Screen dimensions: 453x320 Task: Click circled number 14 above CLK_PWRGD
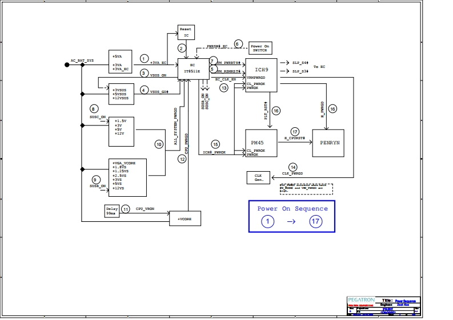click(x=293, y=167)
